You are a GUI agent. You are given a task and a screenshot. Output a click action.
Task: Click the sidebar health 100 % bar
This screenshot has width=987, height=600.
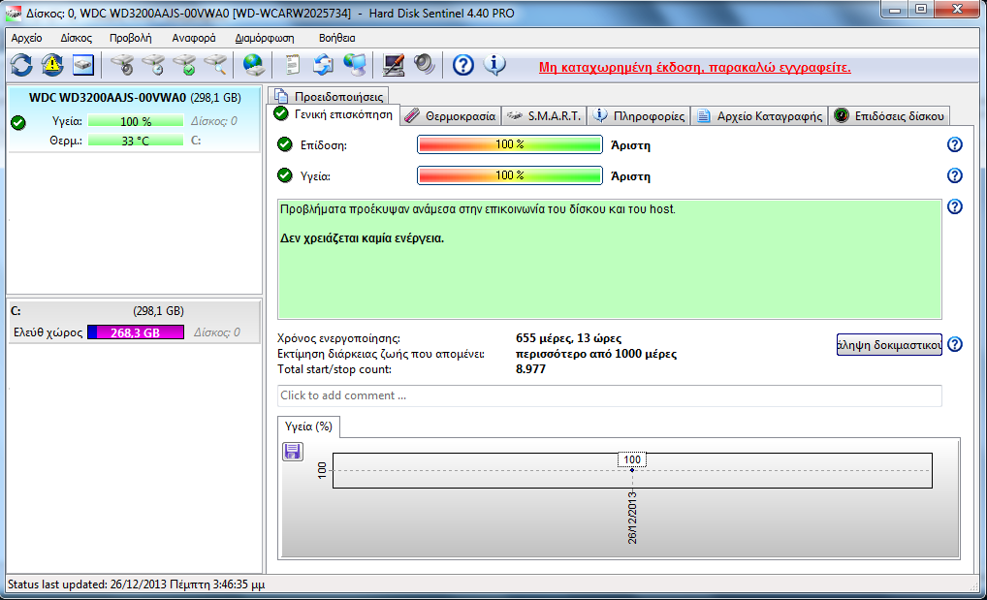coord(136,121)
